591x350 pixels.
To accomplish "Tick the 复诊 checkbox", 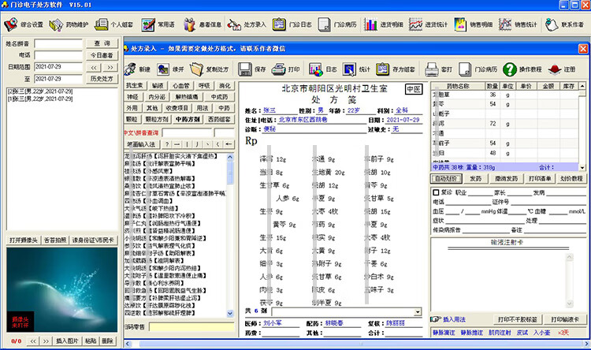I will coord(436,192).
